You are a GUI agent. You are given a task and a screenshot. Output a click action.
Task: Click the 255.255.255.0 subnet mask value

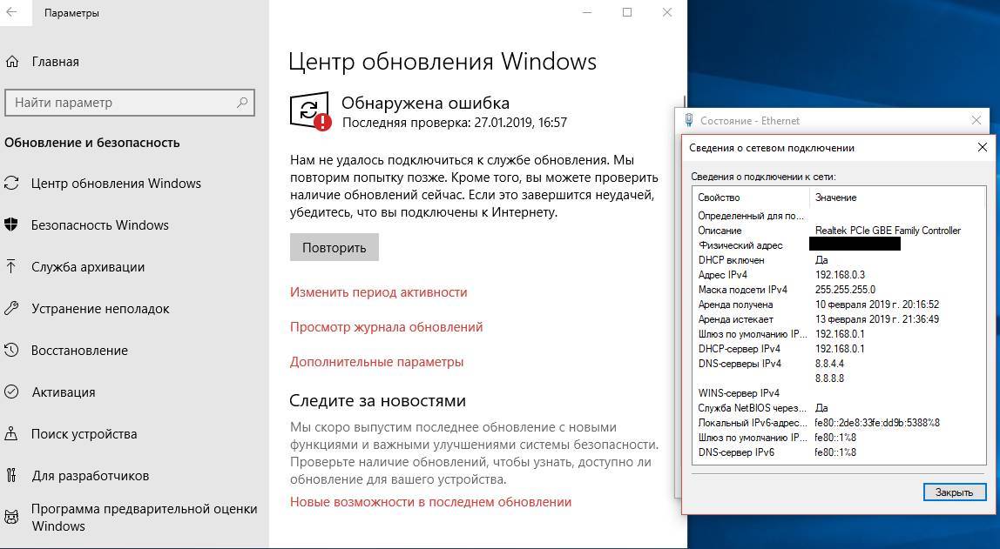845,290
